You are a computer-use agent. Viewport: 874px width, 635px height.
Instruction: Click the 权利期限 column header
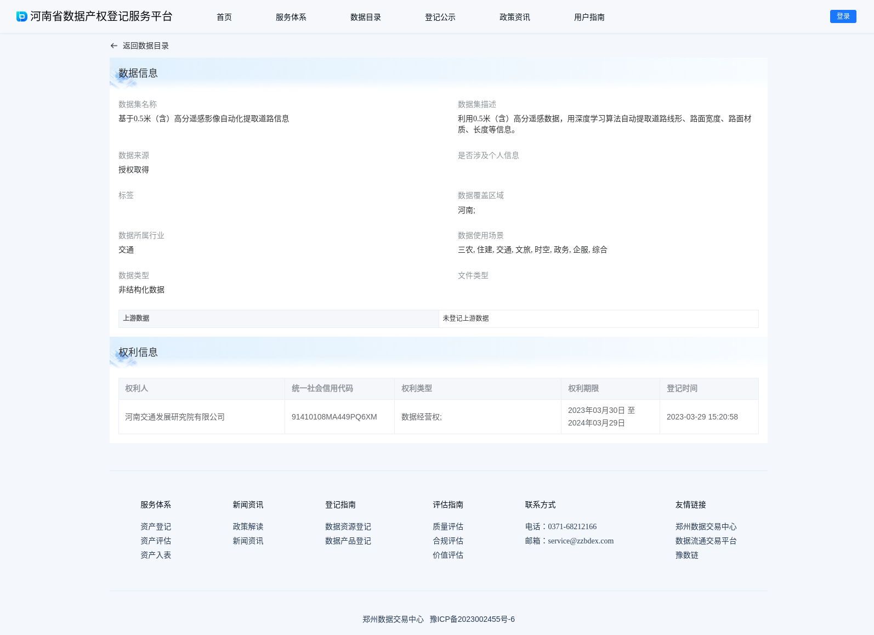point(611,388)
